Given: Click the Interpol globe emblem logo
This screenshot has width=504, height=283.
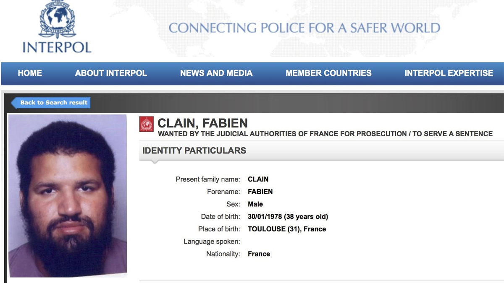Looking at the screenshot, I should (x=57, y=19).
